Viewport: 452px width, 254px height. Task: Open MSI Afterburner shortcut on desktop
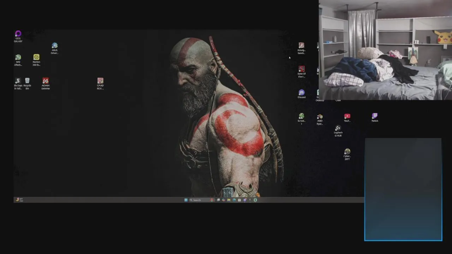(18, 60)
